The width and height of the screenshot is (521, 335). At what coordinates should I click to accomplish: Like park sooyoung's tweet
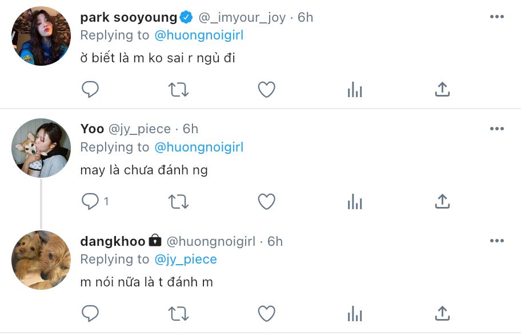click(266, 89)
